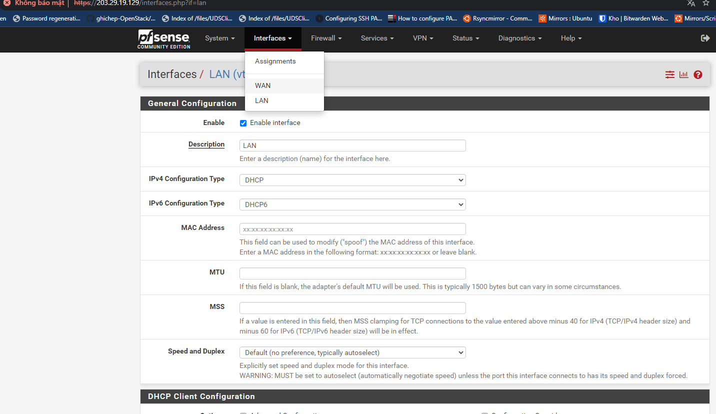716x414 pixels.
Task: Click into the MAC Address field
Action: click(x=352, y=229)
